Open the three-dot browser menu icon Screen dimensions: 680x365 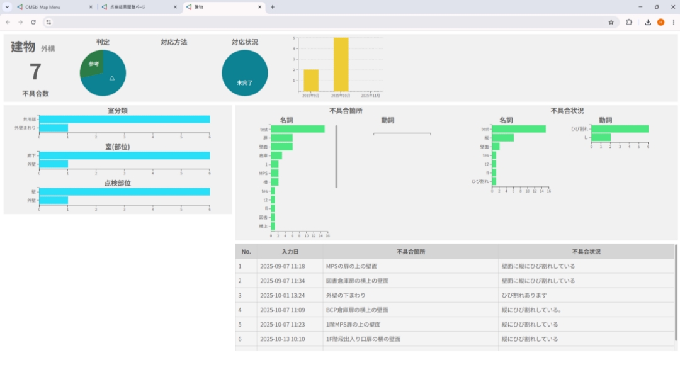point(674,21)
